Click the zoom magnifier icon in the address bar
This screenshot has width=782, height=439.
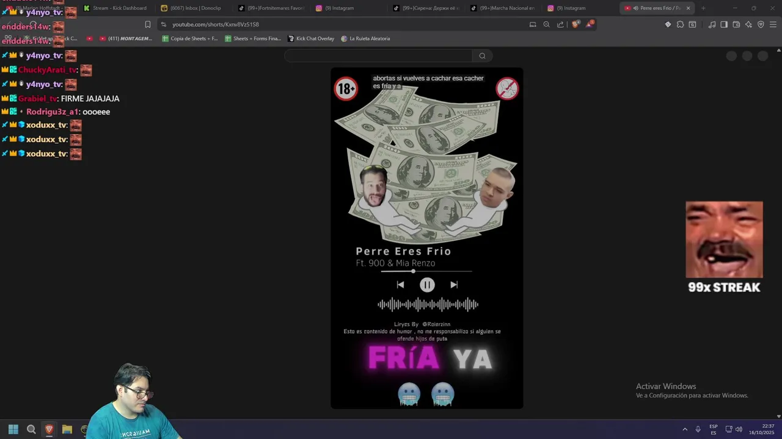tap(546, 24)
